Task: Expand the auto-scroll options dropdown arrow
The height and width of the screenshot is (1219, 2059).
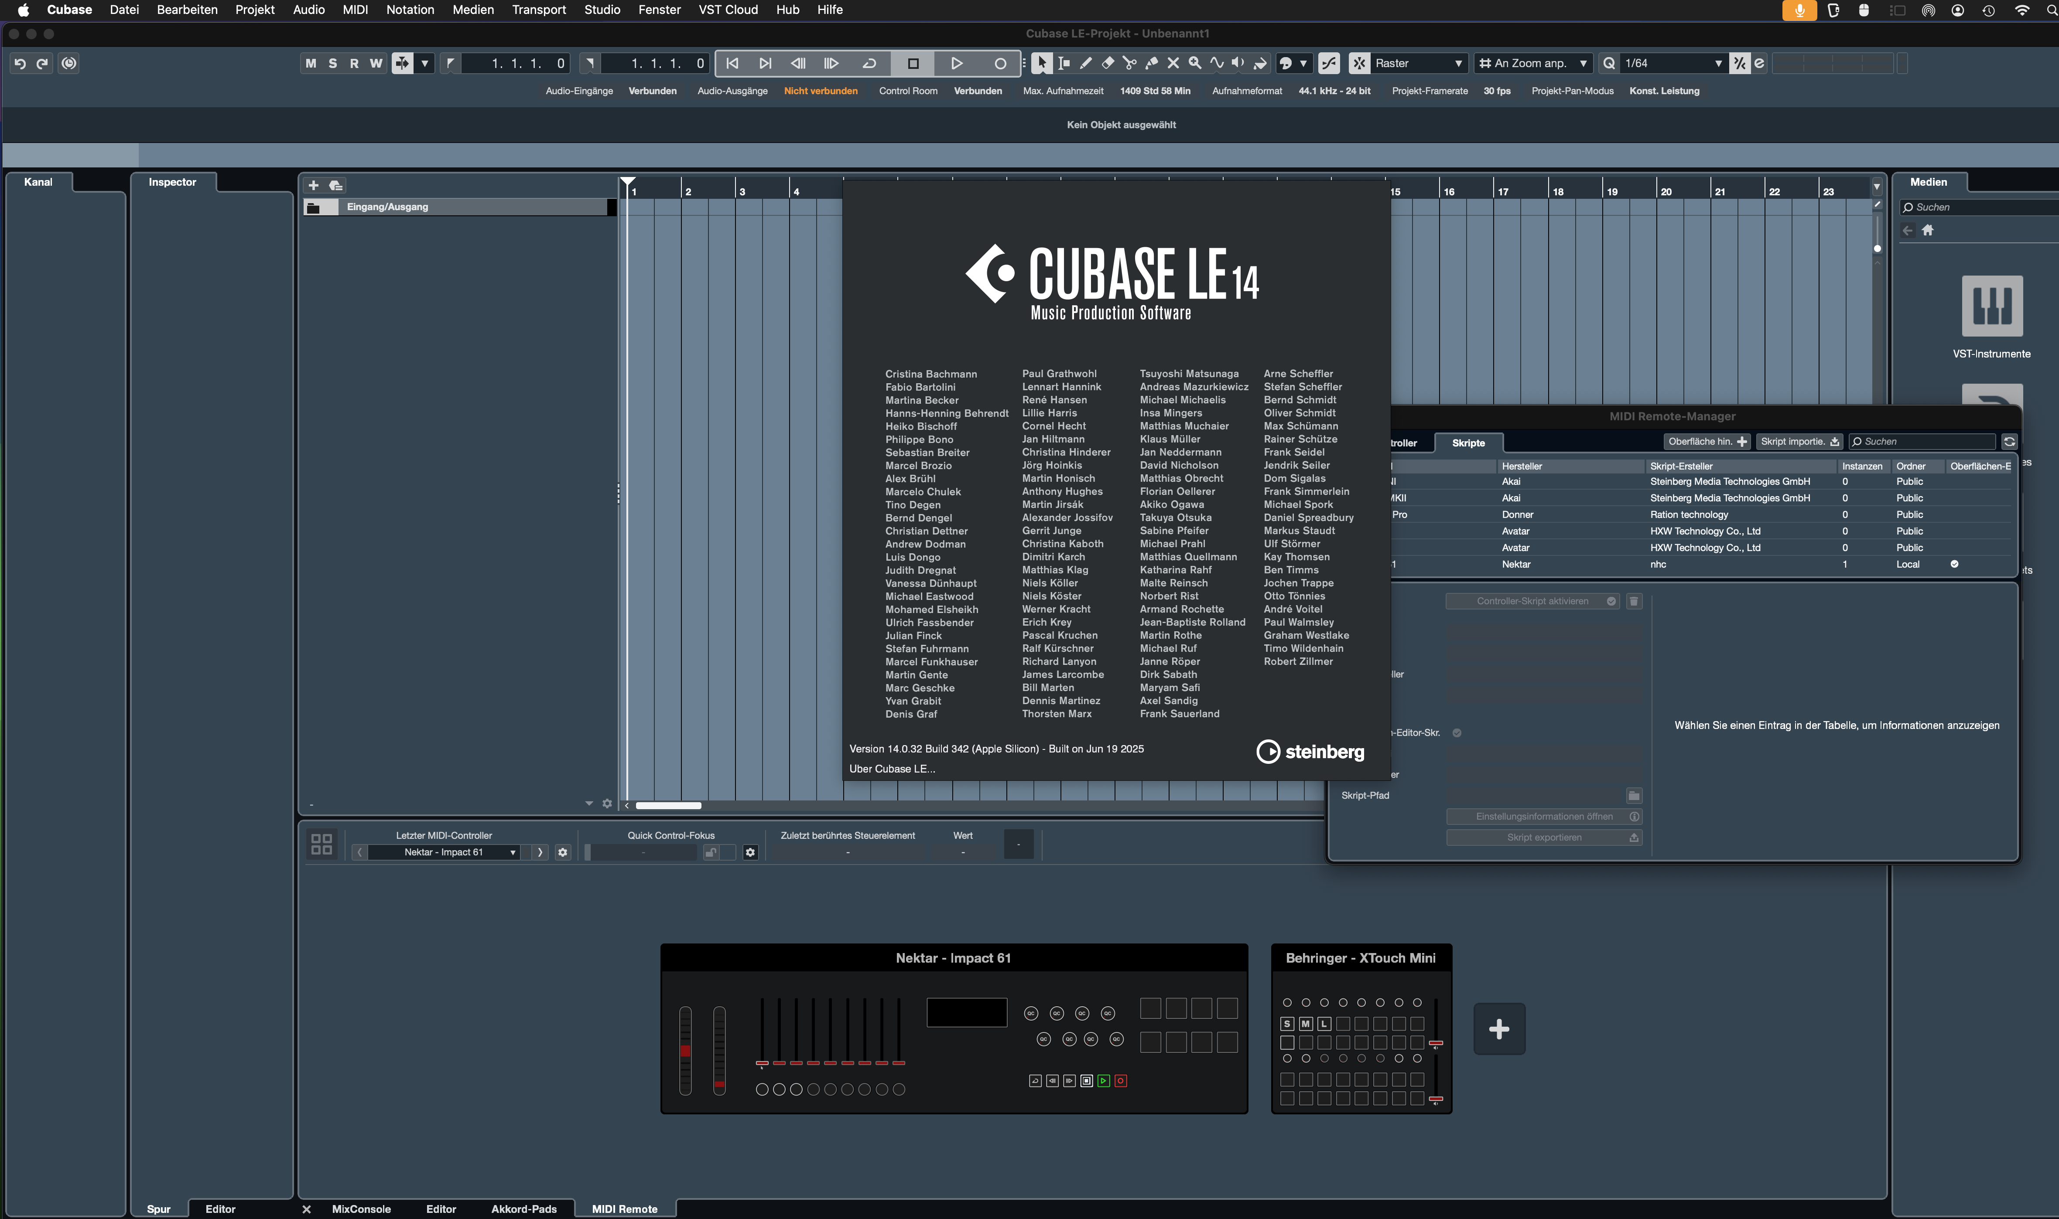Action: (x=424, y=63)
